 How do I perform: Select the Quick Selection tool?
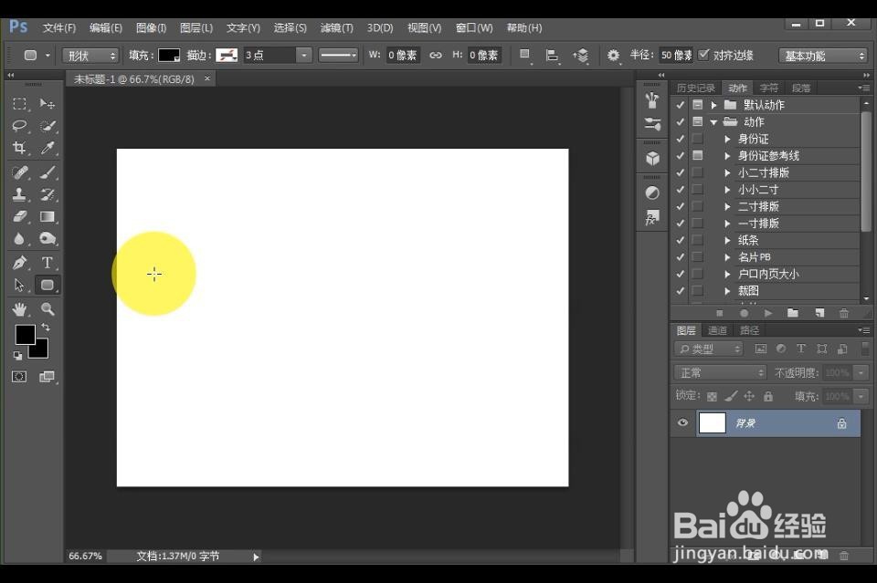pyautogui.click(x=48, y=126)
